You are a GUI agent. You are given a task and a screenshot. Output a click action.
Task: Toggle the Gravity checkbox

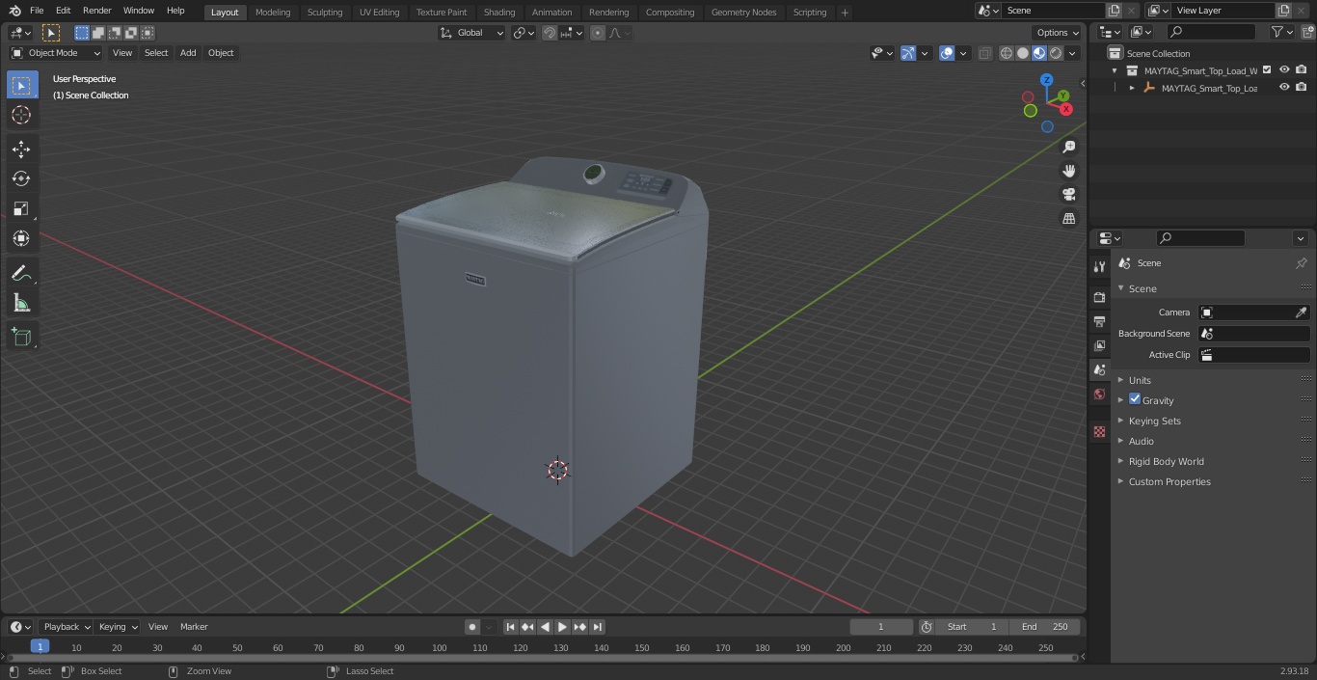coord(1135,399)
